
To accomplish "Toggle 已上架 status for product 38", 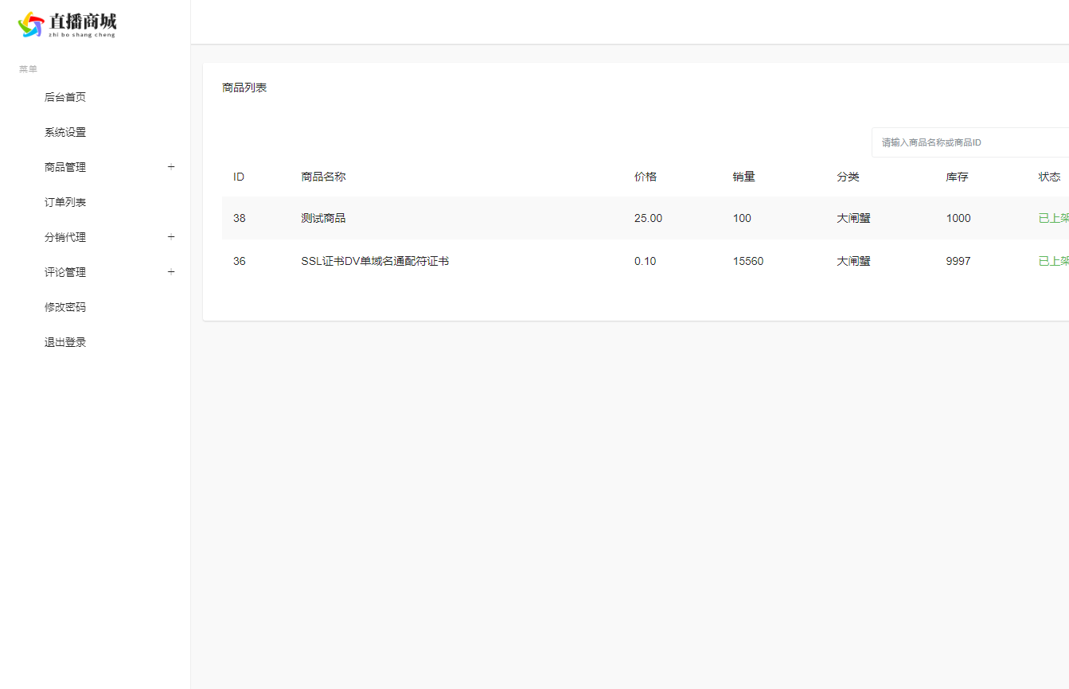I will (x=1053, y=218).
